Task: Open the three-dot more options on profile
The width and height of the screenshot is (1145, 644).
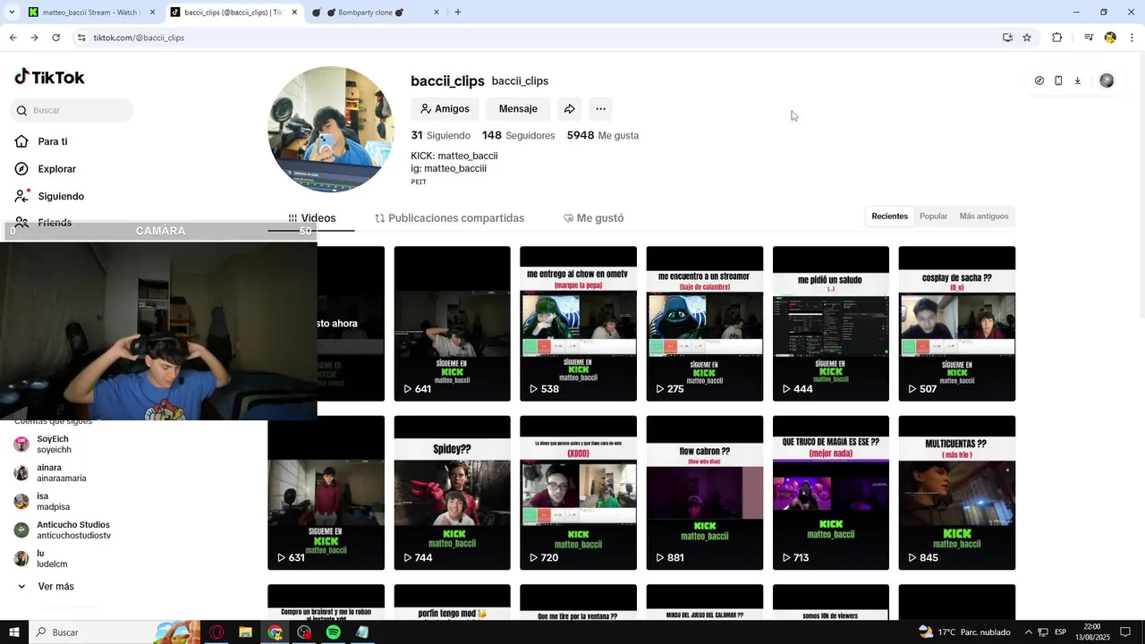Action: [600, 109]
